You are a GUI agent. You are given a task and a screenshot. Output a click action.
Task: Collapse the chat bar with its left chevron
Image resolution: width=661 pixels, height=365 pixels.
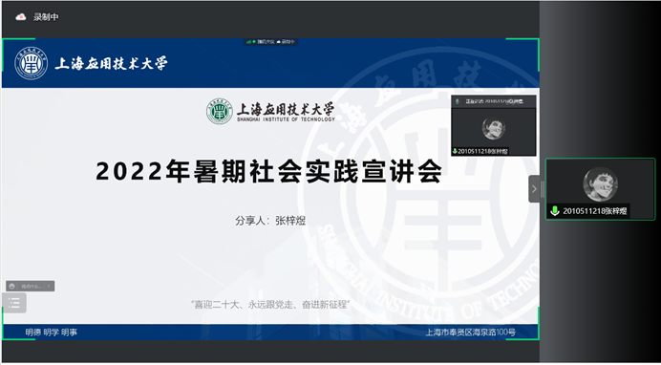pos(49,287)
